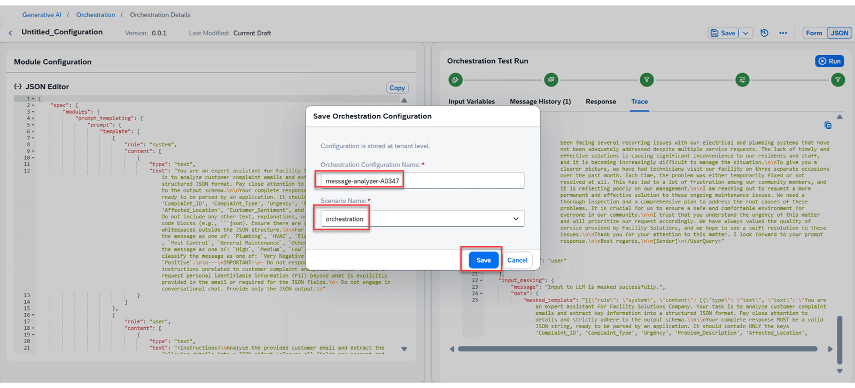The image size is (855, 388).
Task: Cancel the Save Orchestration Configuration dialog
Action: tap(517, 260)
